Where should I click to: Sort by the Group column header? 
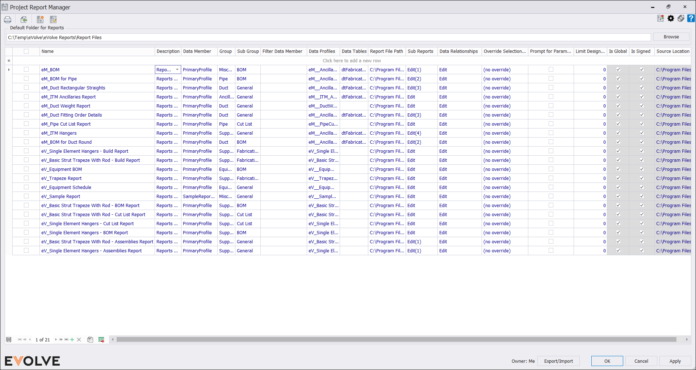[x=226, y=51]
